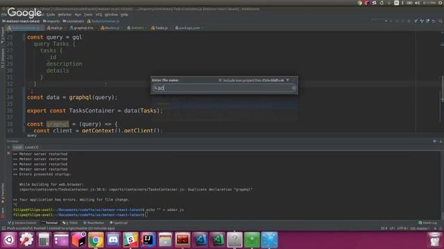Open IntelliJ IDEA from dock

click(148, 240)
